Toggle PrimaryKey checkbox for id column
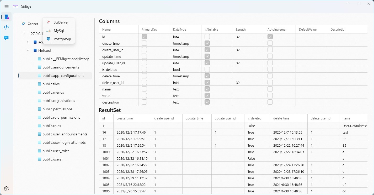 144,37
